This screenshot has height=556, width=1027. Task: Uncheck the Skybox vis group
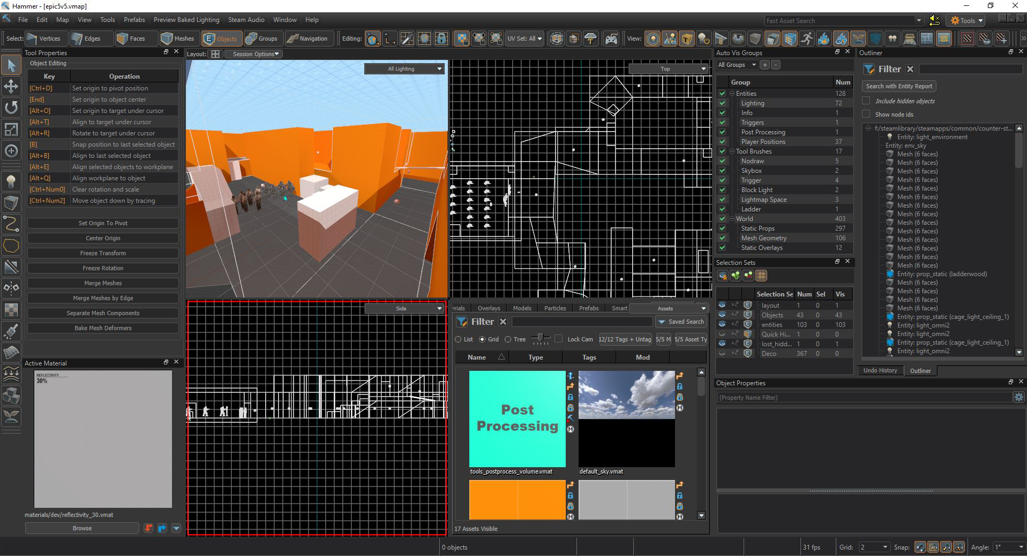pos(722,171)
